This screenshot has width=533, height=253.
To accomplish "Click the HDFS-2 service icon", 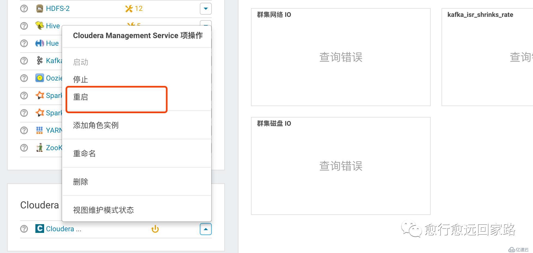I will click(39, 8).
